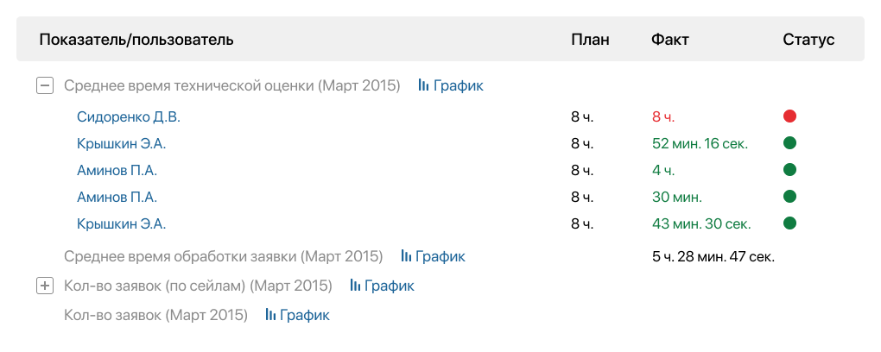This screenshot has width=881, height=352.
Task: Click green status dot in the 30 мин. row
Action: coord(789,197)
